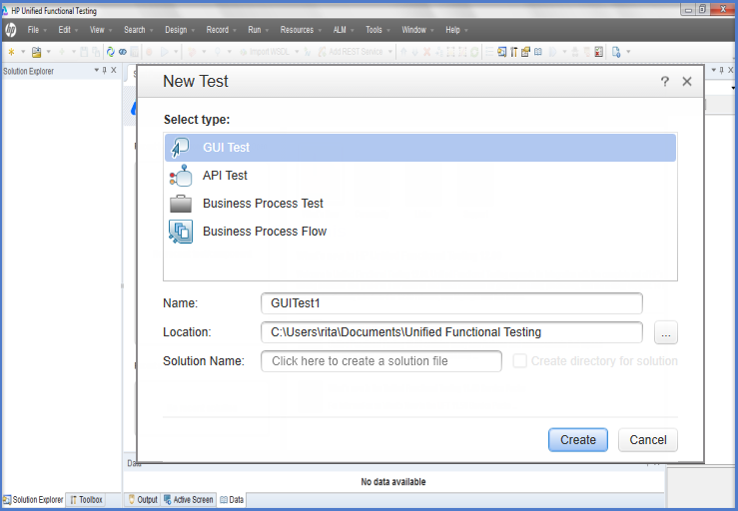The width and height of the screenshot is (738, 511).
Task: Open right-side pane options arrow
Action: click(x=713, y=70)
